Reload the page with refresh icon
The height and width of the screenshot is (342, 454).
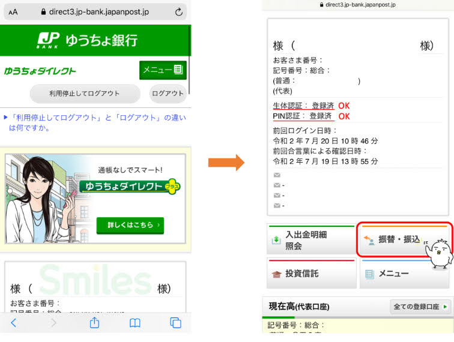(x=178, y=12)
